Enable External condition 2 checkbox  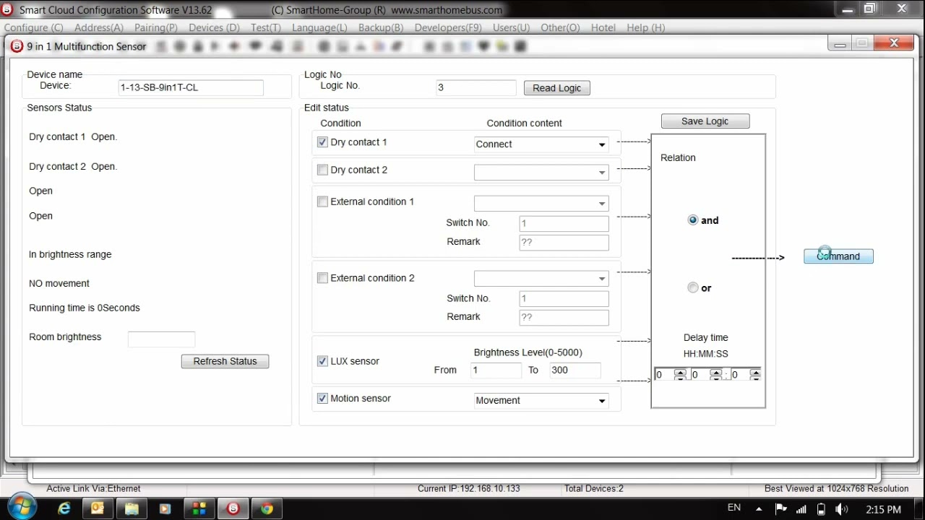click(322, 278)
